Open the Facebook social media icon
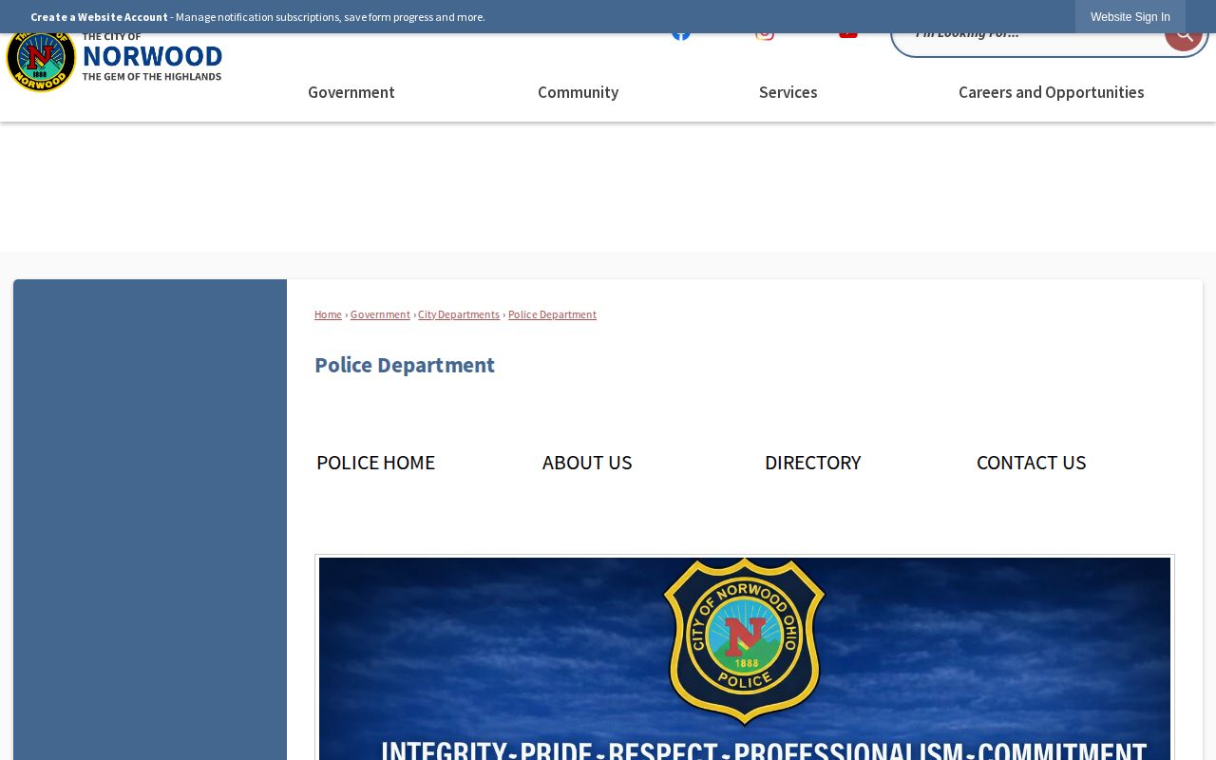This screenshot has width=1216, height=760. click(681, 37)
